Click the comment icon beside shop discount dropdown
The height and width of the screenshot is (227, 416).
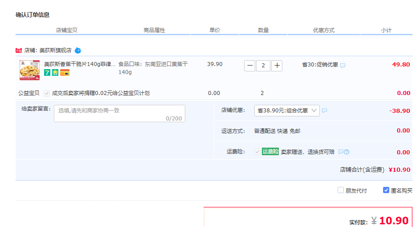pyautogui.click(x=324, y=111)
